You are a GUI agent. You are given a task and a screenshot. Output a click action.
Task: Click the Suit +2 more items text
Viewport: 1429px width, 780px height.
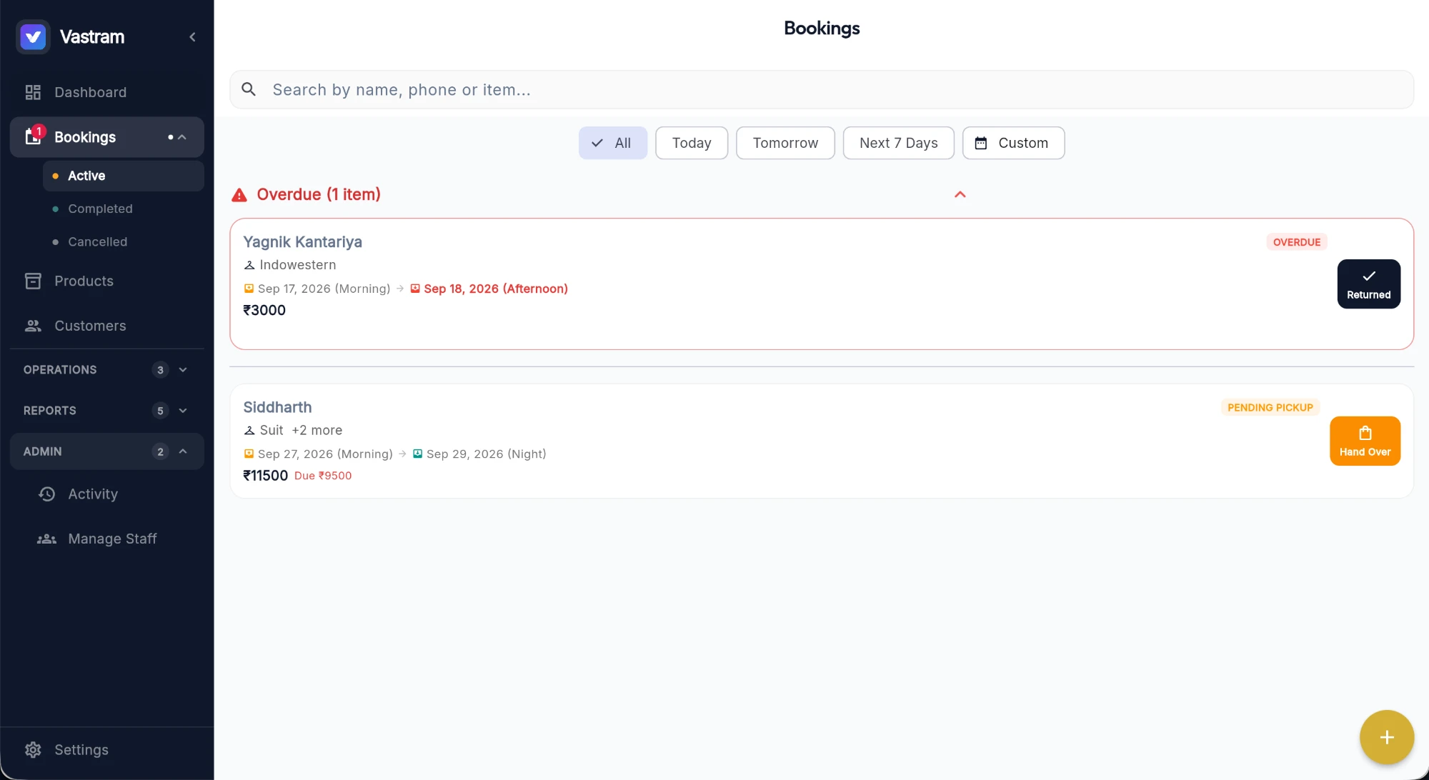point(301,430)
